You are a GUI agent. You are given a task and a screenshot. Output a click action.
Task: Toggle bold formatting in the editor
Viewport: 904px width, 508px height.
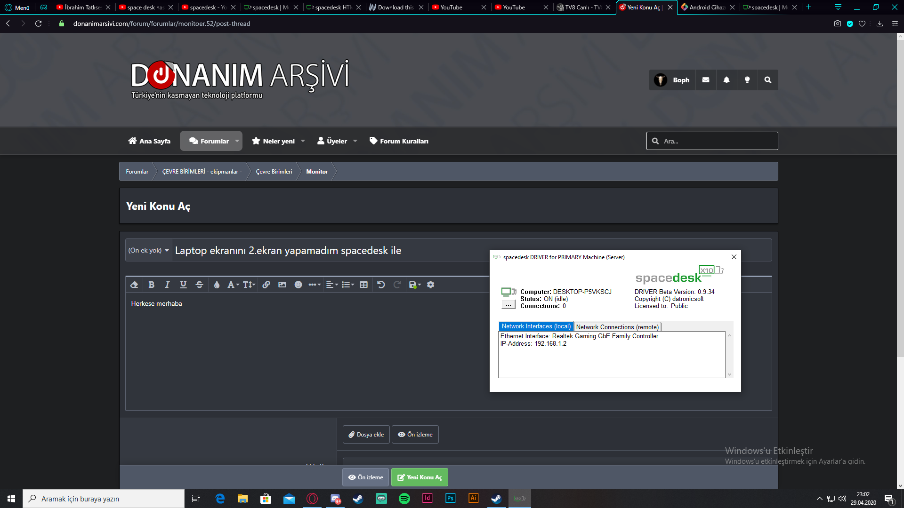[x=151, y=285]
